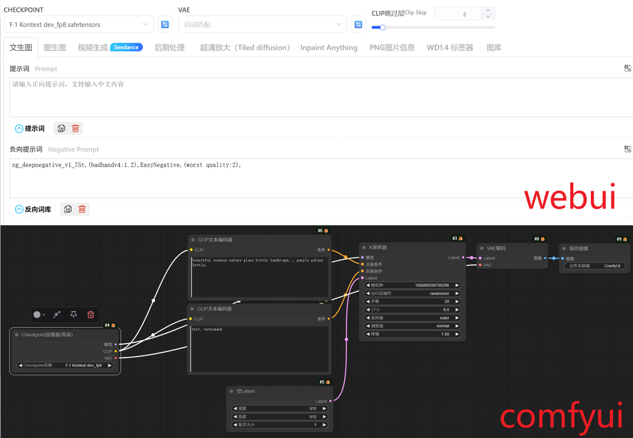
Task: Refresh the VAE list
Action: tap(358, 24)
